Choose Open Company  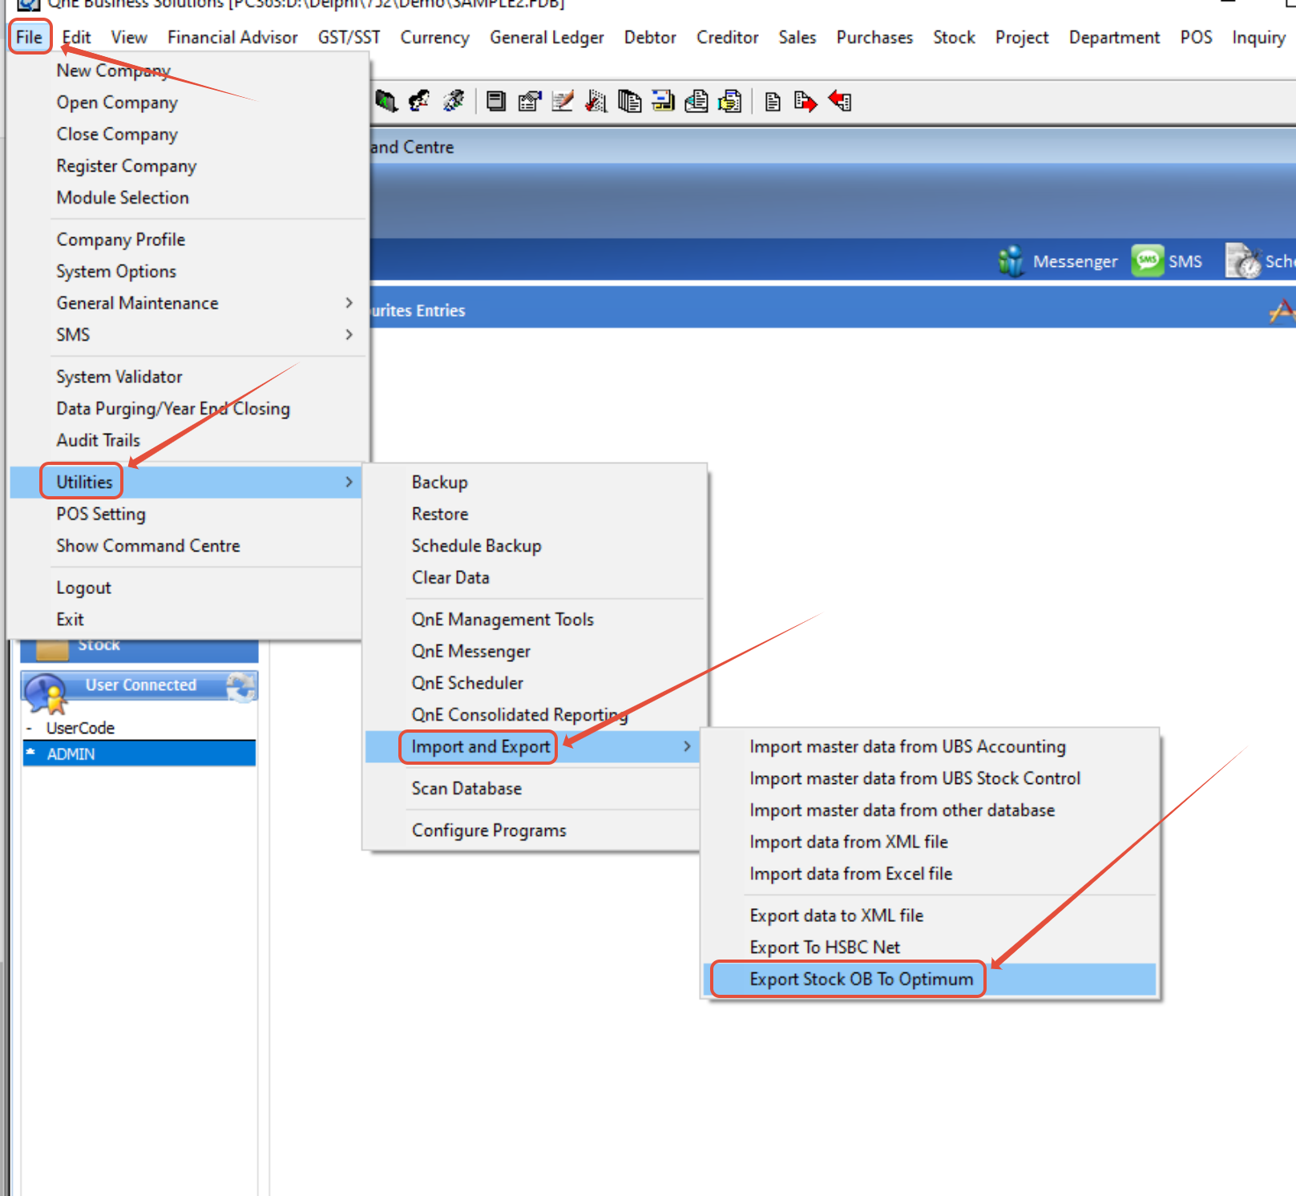coord(117,103)
